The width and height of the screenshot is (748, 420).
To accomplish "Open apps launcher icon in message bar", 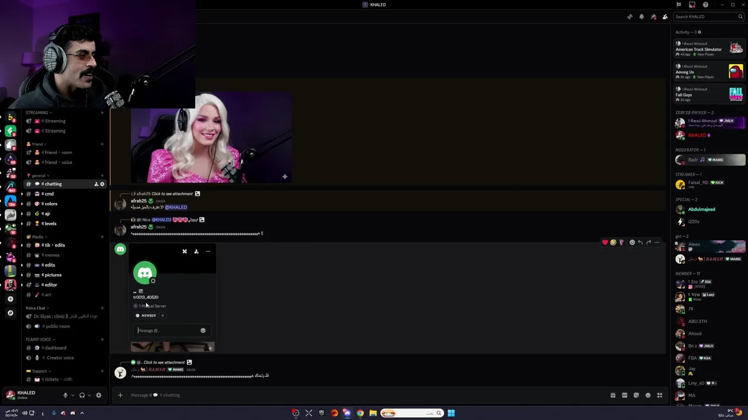I will point(660,395).
